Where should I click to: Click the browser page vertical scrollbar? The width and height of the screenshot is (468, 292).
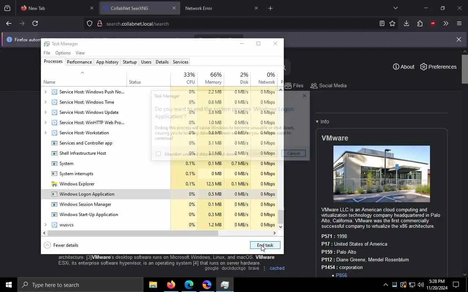(x=465, y=69)
